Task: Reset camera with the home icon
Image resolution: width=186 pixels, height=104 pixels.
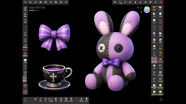Action: (x=141, y=12)
